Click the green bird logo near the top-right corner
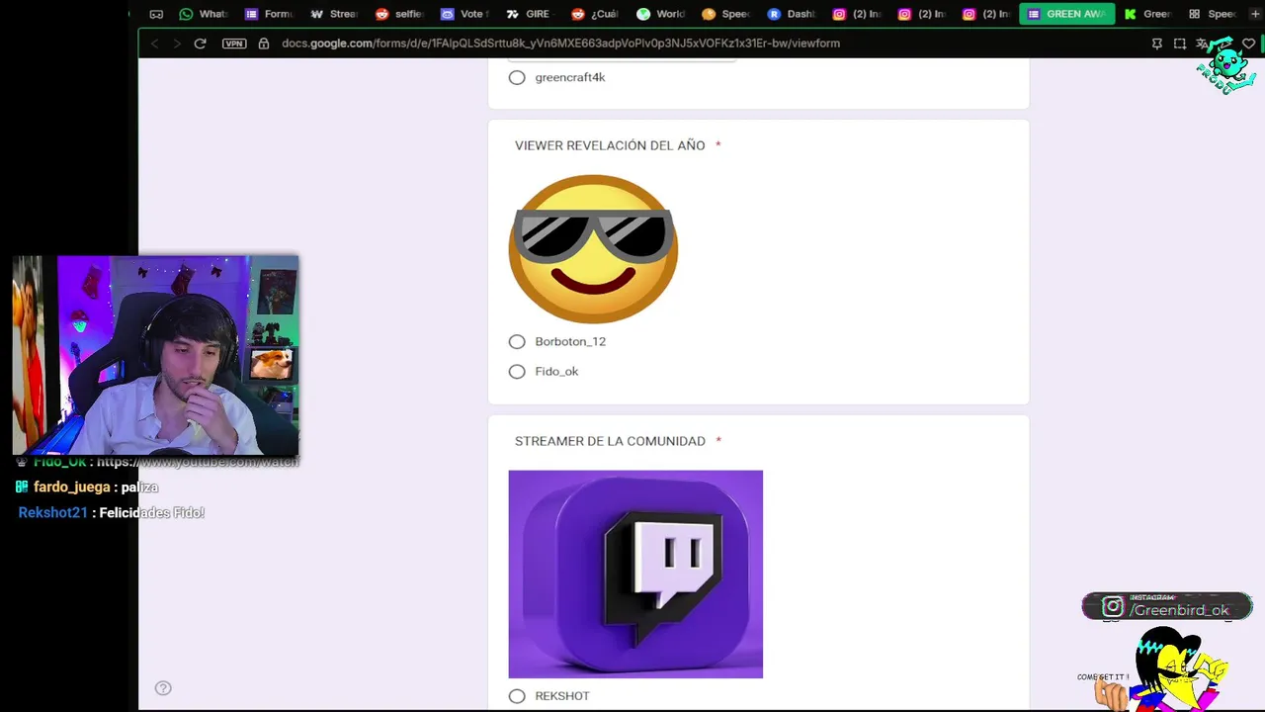The image size is (1265, 712). (1226, 66)
